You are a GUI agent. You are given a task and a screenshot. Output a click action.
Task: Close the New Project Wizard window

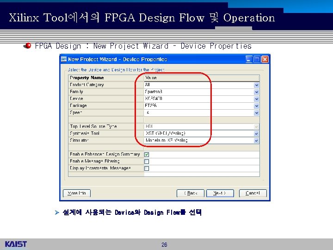pyautogui.click(x=265, y=59)
